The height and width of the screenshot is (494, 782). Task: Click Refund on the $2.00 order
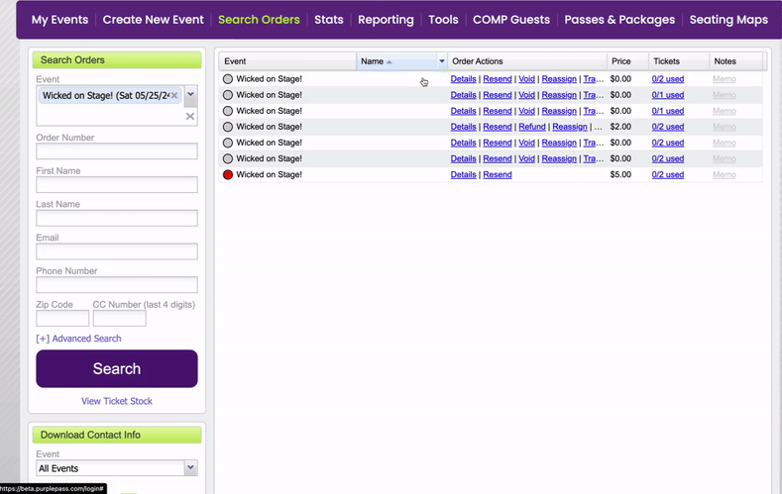(x=532, y=127)
